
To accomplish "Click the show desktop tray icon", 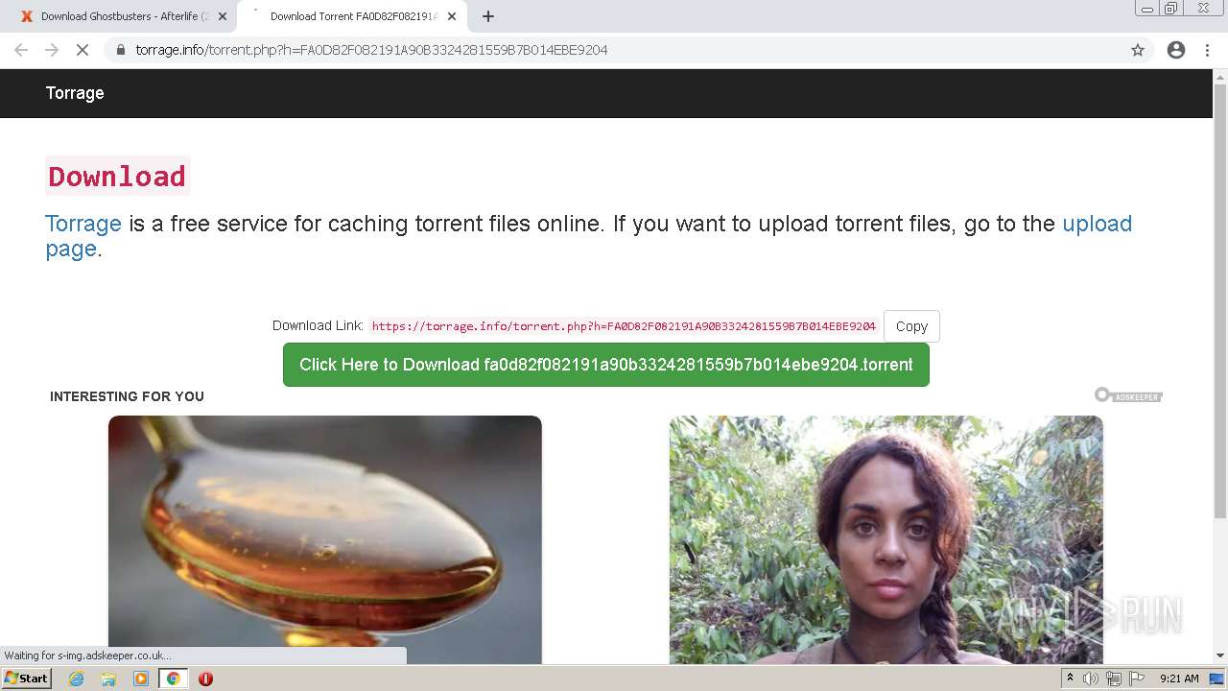I will coord(1217,679).
